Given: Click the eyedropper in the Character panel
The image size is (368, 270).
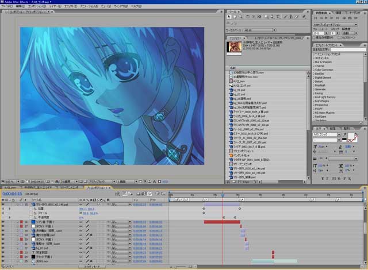Looking at the screenshot, I should pyautogui.click(x=344, y=135).
